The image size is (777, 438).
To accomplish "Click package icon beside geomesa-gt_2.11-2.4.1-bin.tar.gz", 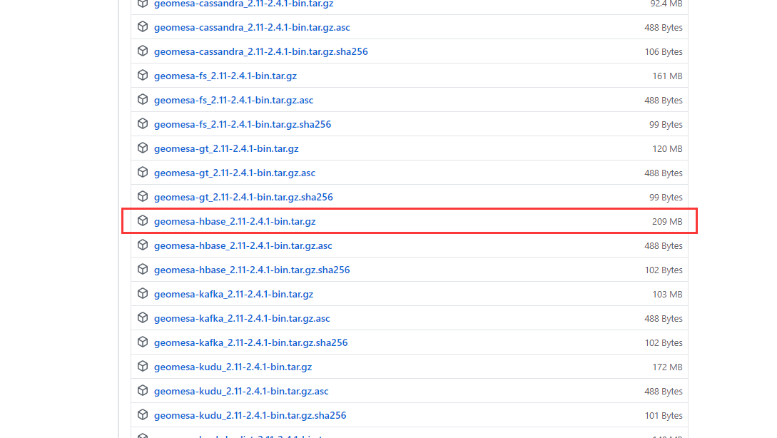I will (x=143, y=148).
